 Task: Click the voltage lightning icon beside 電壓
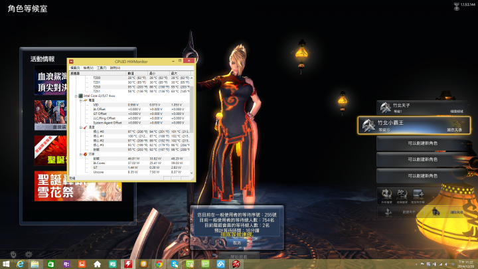86,100
